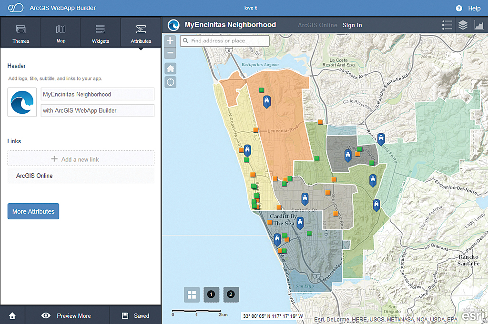Screen dimensions: 488x324
Task: Click the Sign In link
Action: click(352, 25)
